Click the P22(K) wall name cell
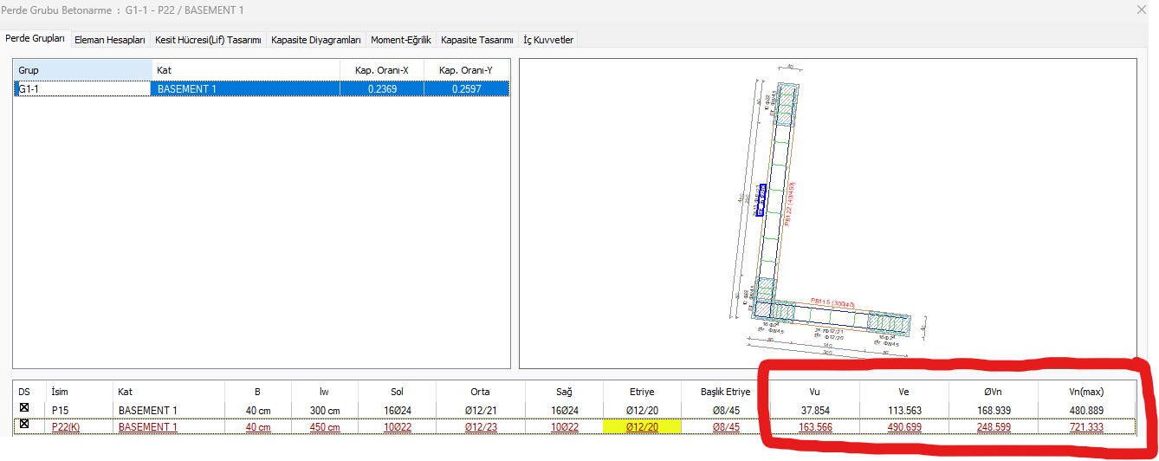The image size is (1159, 461). click(66, 426)
